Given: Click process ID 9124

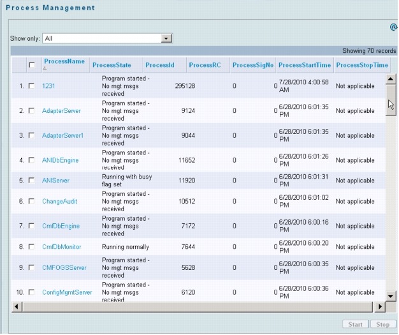Looking at the screenshot, I should click(188, 111).
